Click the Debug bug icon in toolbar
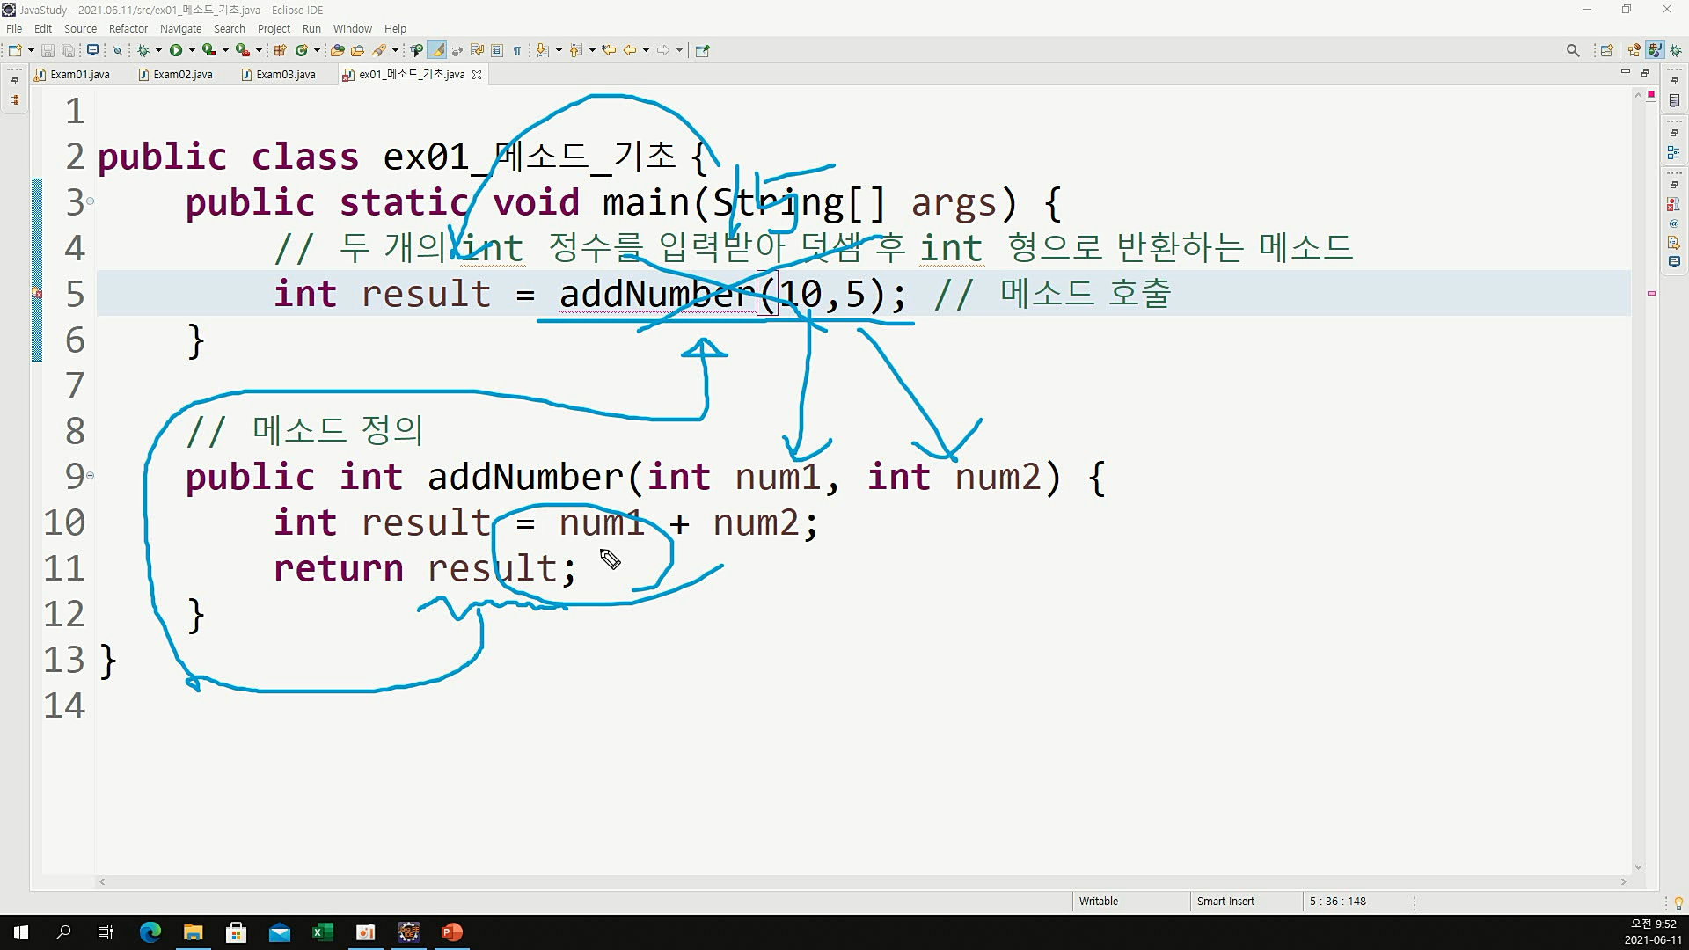The height and width of the screenshot is (950, 1689). (143, 50)
